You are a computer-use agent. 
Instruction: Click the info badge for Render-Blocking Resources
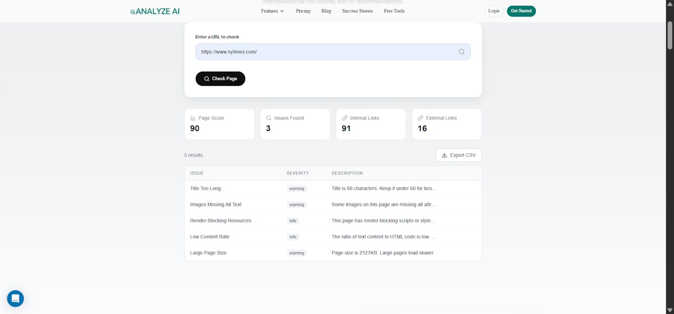[x=293, y=221]
